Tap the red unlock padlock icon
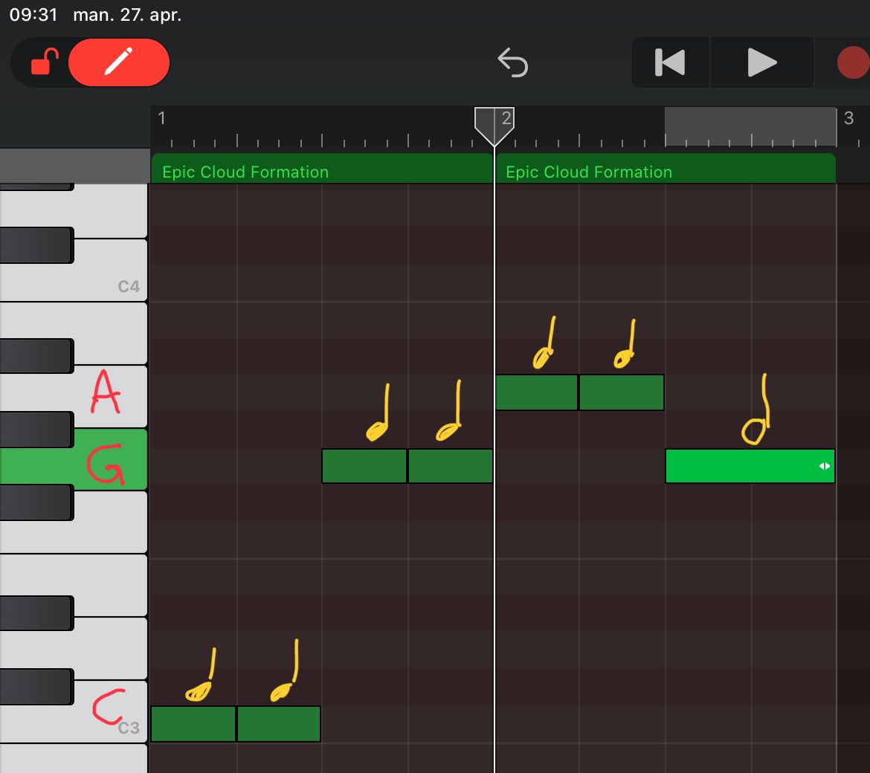Screen dimensions: 870x773 [45, 62]
